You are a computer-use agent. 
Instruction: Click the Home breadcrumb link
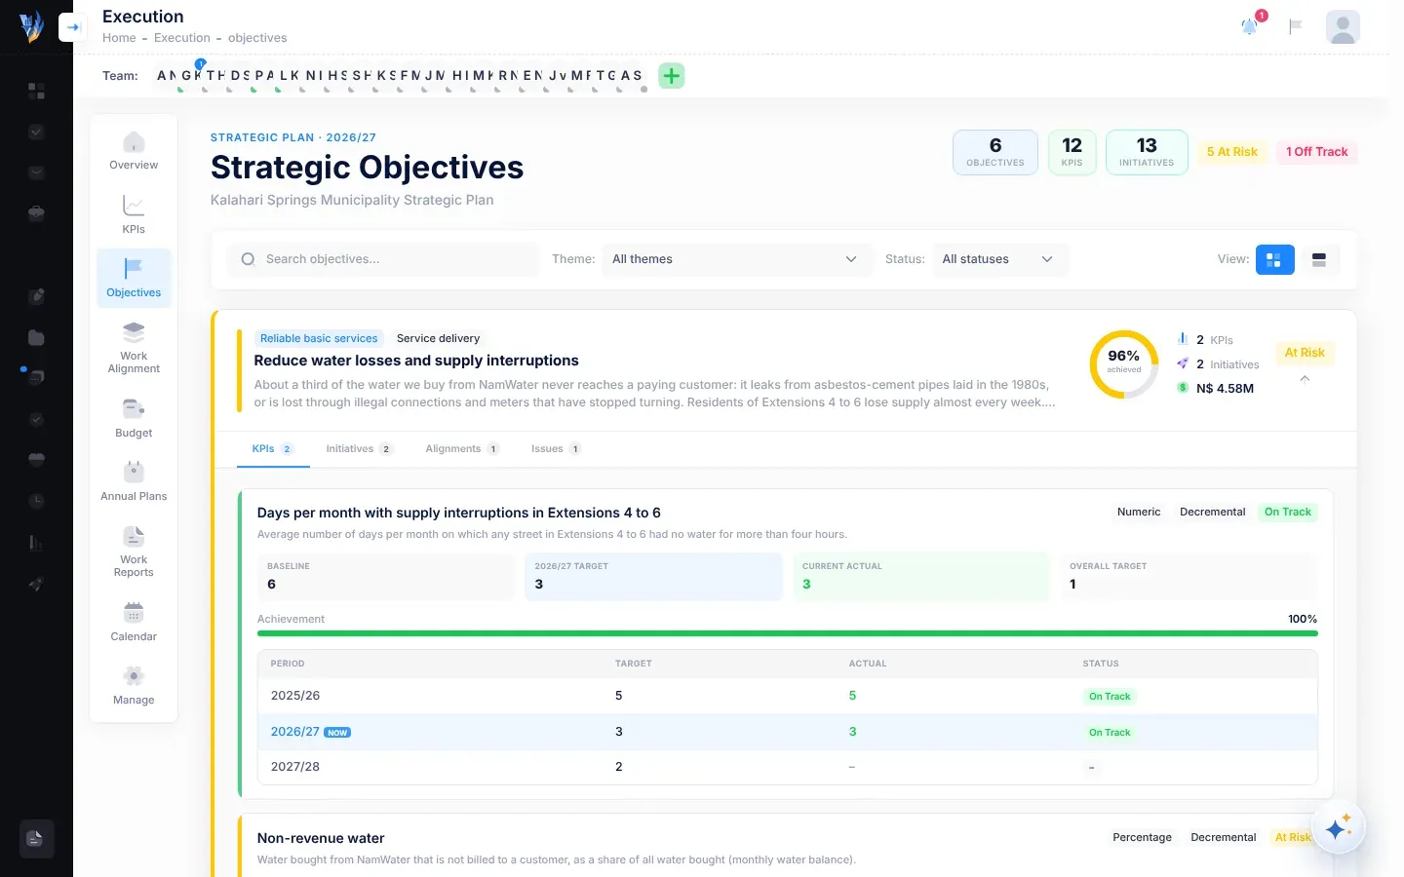click(x=119, y=38)
